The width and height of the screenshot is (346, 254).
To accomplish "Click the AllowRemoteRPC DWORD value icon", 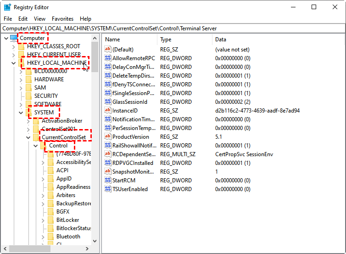I will [108, 58].
